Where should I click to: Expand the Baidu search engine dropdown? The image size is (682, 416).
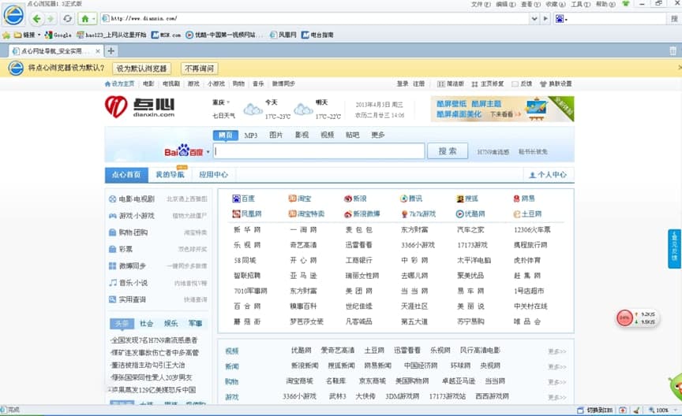pos(209,151)
